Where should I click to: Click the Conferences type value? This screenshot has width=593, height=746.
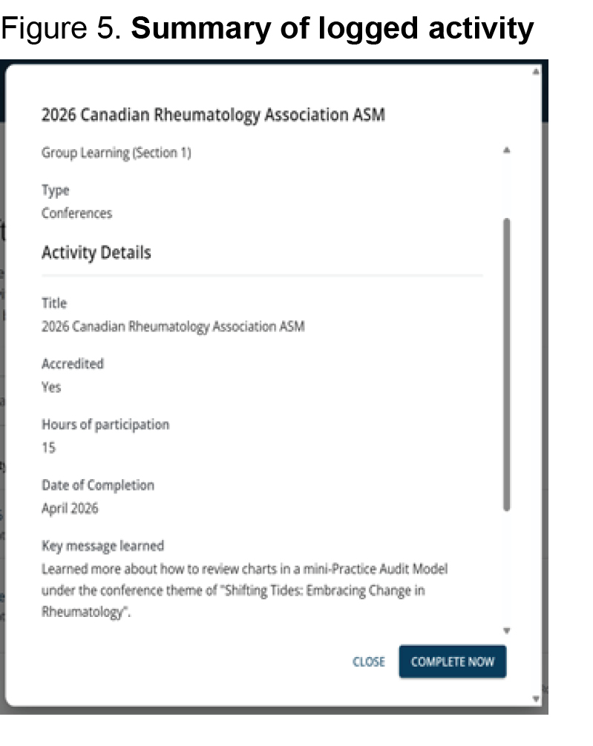point(76,213)
